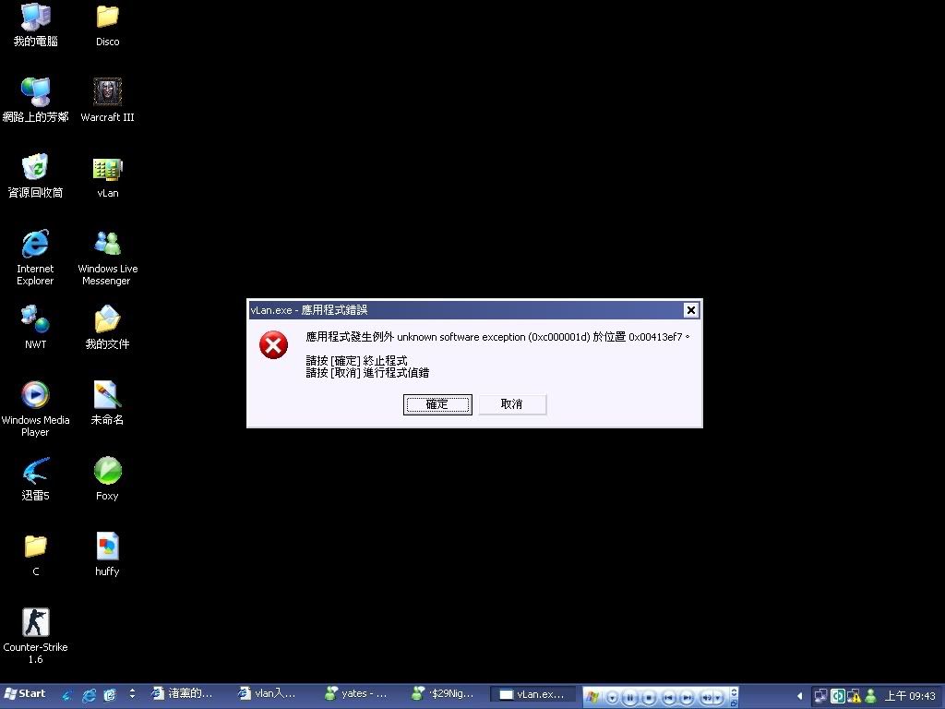Viewport: 945px width, 709px height.
Task: Open the Warcraft III desktop icon
Action: [x=108, y=92]
